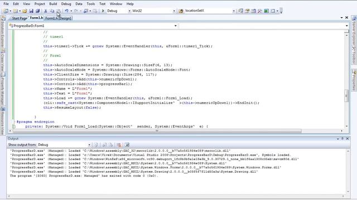Open the active files list arrow in tab bar
The image size is (357, 200).
click(x=341, y=18)
